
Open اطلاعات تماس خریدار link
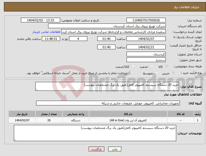tap(46, 32)
